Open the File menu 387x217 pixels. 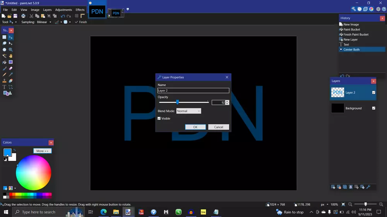(x=5, y=10)
